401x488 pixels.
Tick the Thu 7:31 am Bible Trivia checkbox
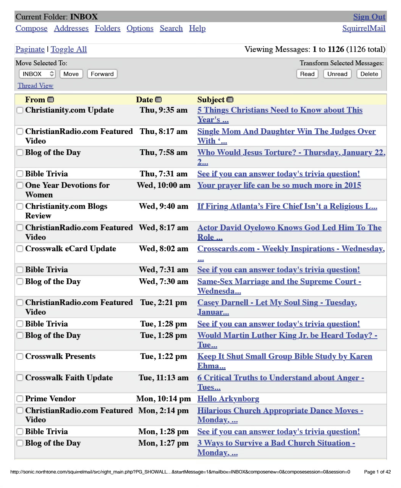click(20, 174)
